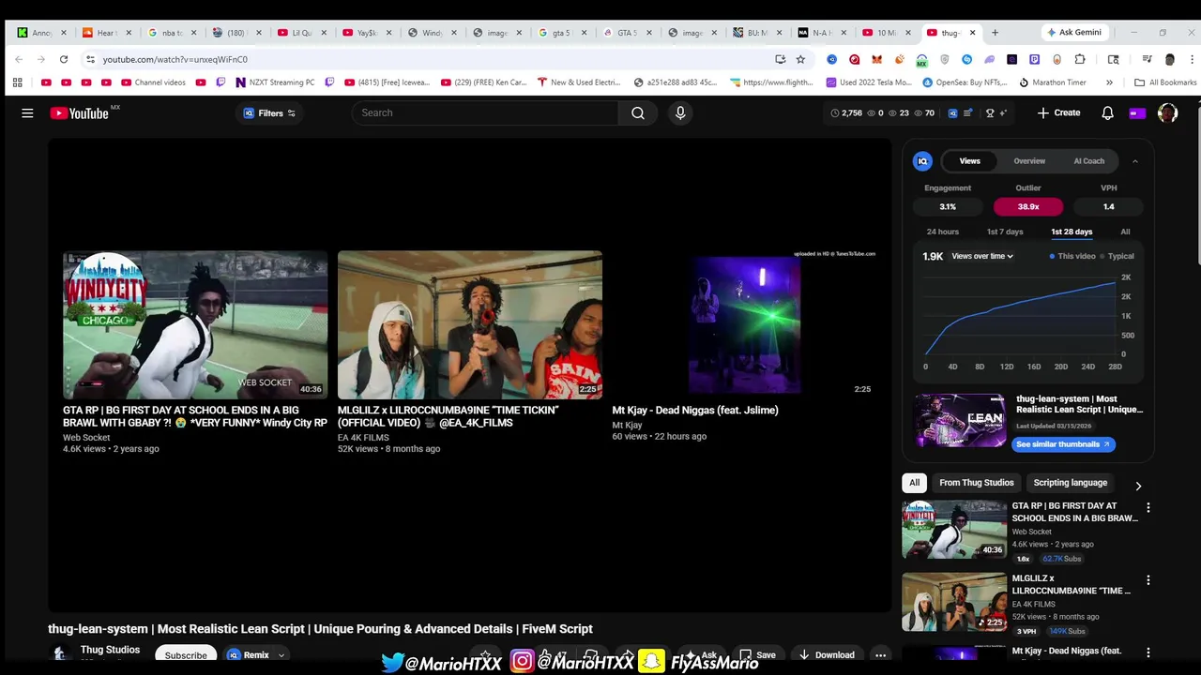Click the See similar thumbnails button
This screenshot has height=675, width=1201.
click(1063, 444)
